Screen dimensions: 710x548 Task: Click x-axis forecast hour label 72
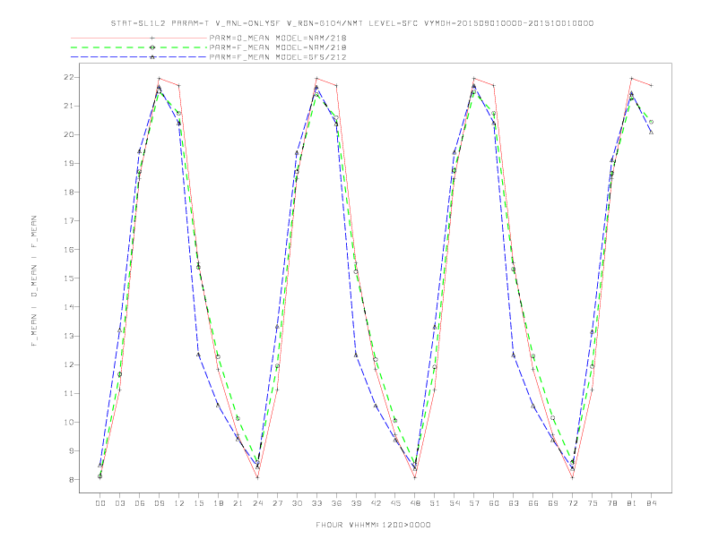(573, 503)
